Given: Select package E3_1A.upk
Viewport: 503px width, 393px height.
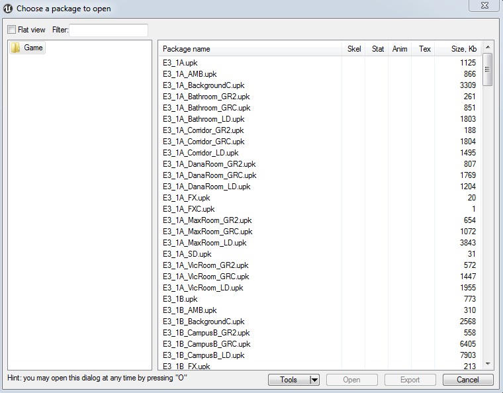Looking at the screenshot, I should 320,63.
